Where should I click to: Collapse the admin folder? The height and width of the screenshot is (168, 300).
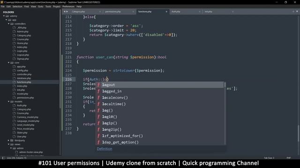coord(11,148)
